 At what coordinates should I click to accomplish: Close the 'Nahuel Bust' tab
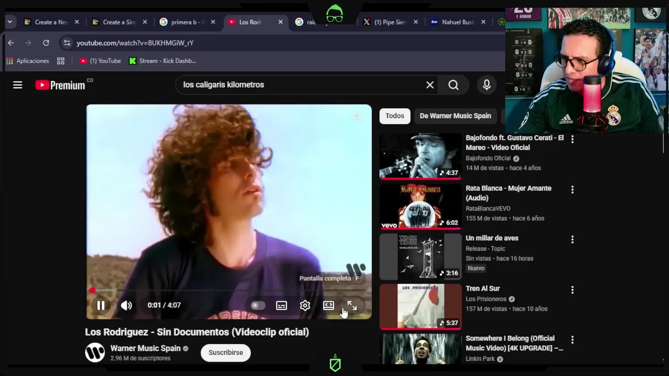click(483, 22)
